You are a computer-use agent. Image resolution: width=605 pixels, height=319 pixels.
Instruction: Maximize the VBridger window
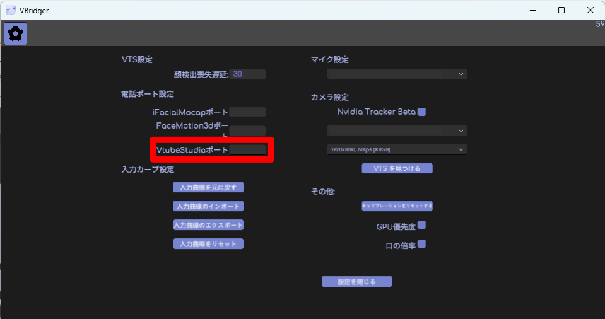(561, 10)
